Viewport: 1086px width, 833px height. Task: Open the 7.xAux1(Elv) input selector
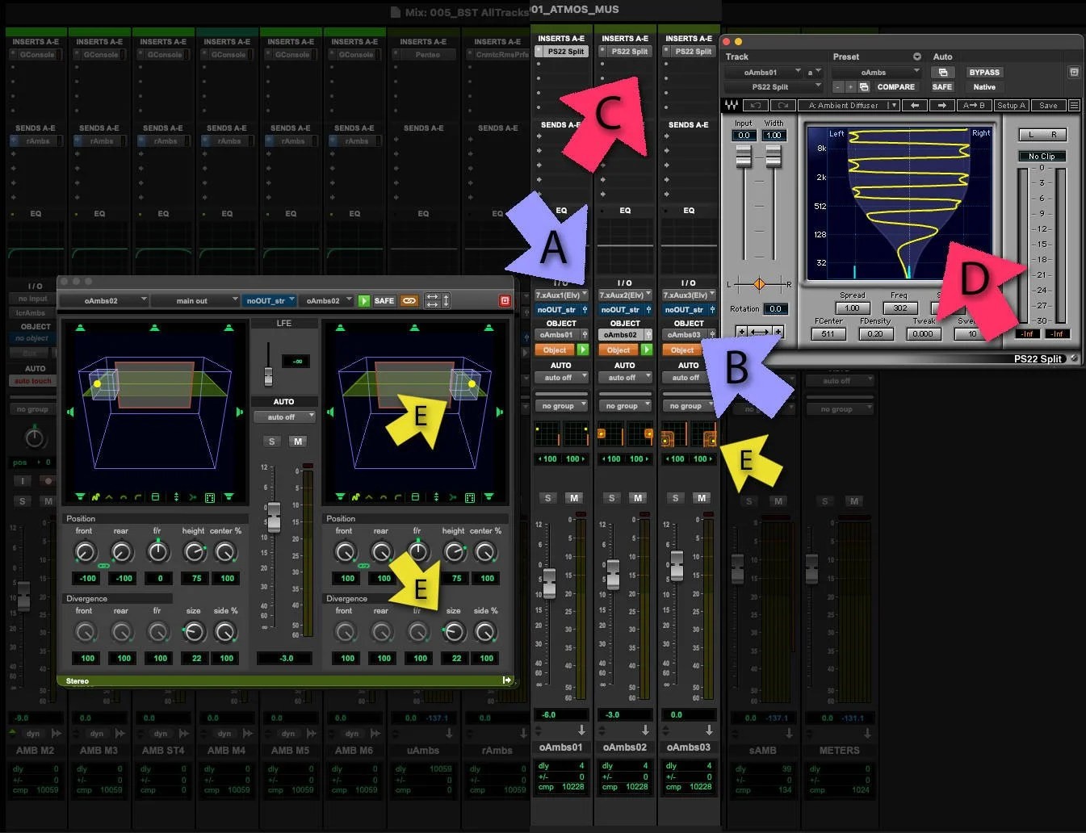561,295
